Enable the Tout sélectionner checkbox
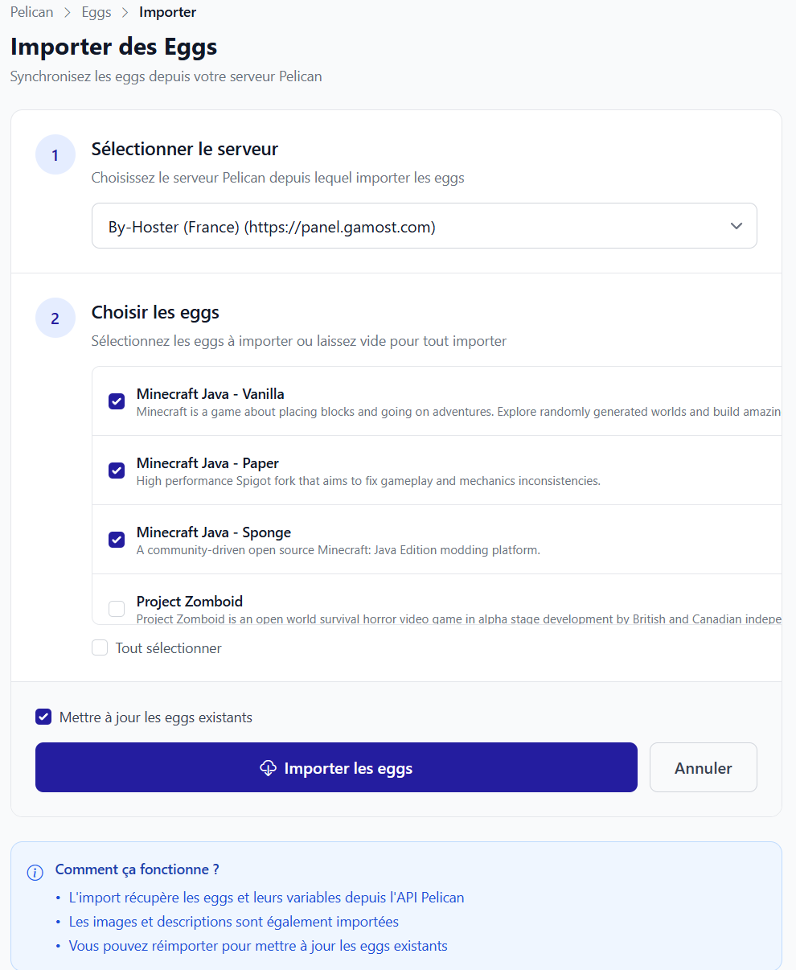Screen dimensions: 796x970 coord(100,647)
